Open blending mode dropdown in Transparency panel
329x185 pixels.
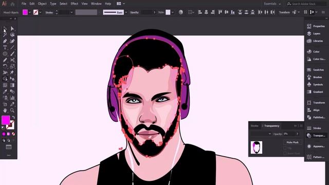(x=261, y=134)
